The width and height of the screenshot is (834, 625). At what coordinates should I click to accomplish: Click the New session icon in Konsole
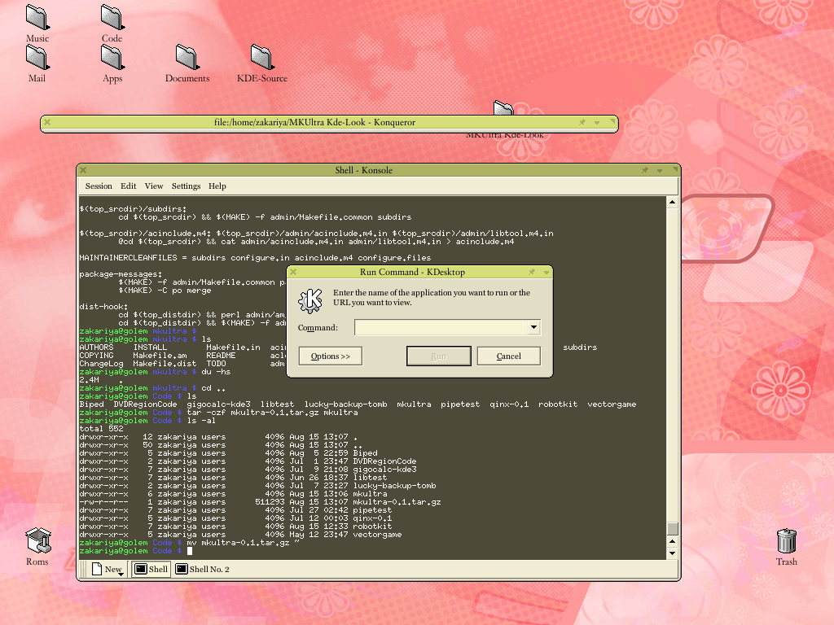(x=97, y=569)
